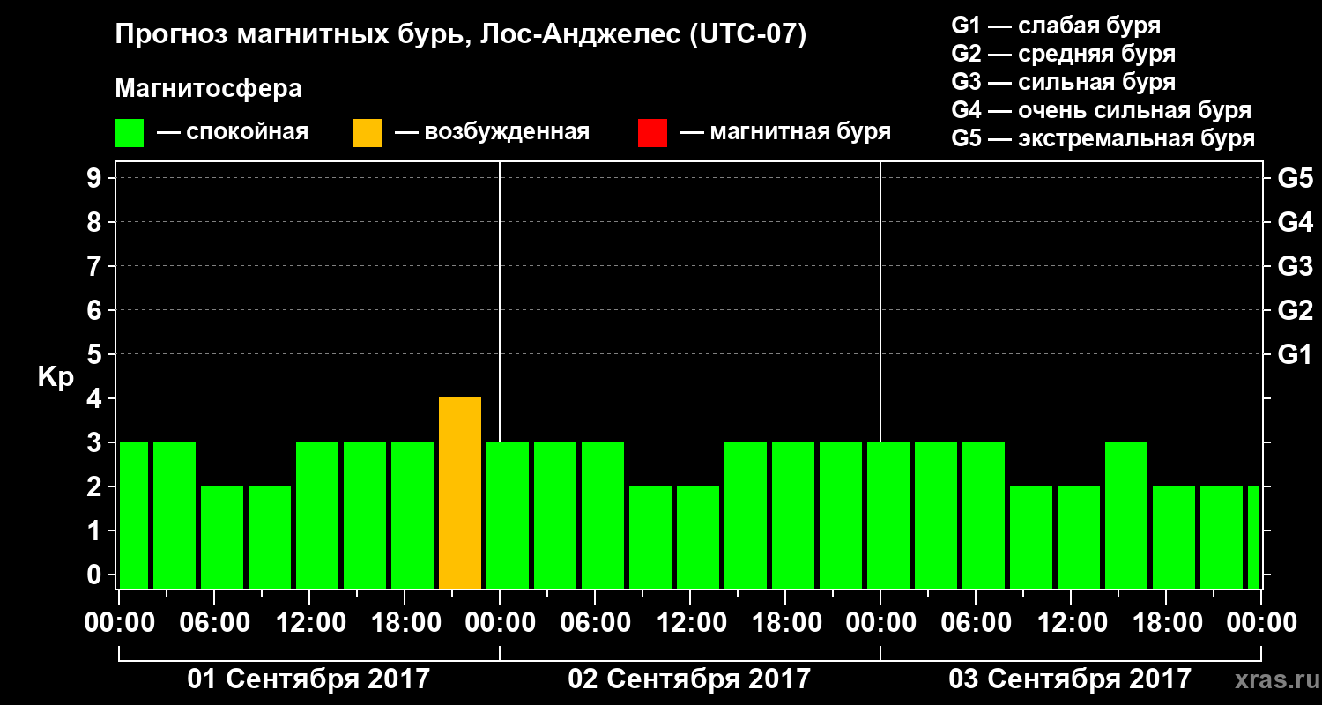Select the "— магнитная буря" legend label
Image resolution: width=1322 pixels, height=705 pixels.
786,132
